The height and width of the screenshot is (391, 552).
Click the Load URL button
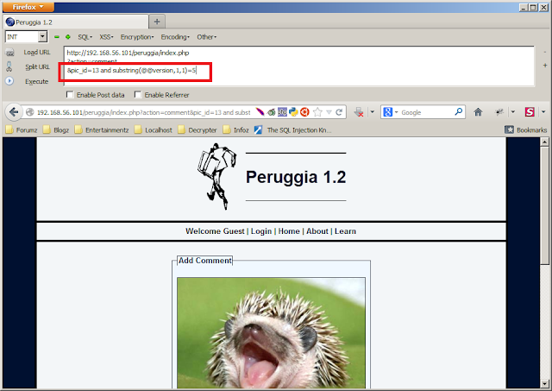click(37, 52)
